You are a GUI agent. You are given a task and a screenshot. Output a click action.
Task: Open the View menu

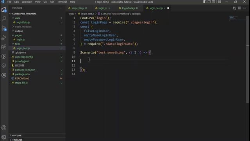[x=37, y=2]
